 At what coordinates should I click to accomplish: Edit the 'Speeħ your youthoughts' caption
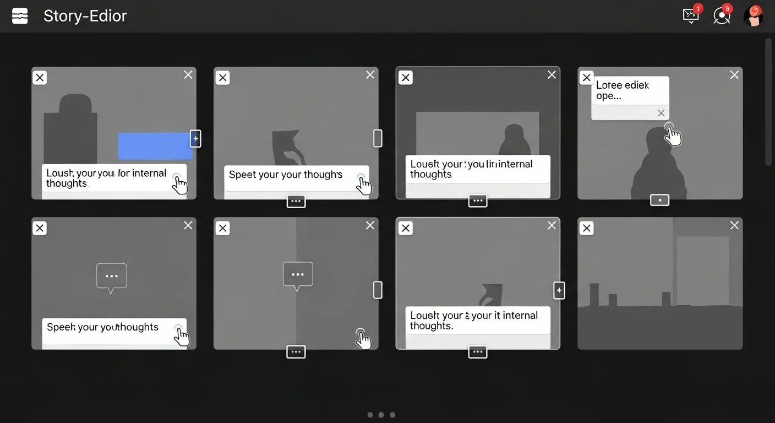[x=114, y=331]
